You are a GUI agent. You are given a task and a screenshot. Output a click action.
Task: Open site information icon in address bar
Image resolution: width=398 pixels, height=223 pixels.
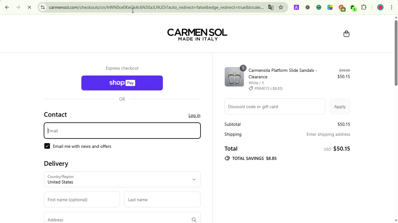click(43, 7)
